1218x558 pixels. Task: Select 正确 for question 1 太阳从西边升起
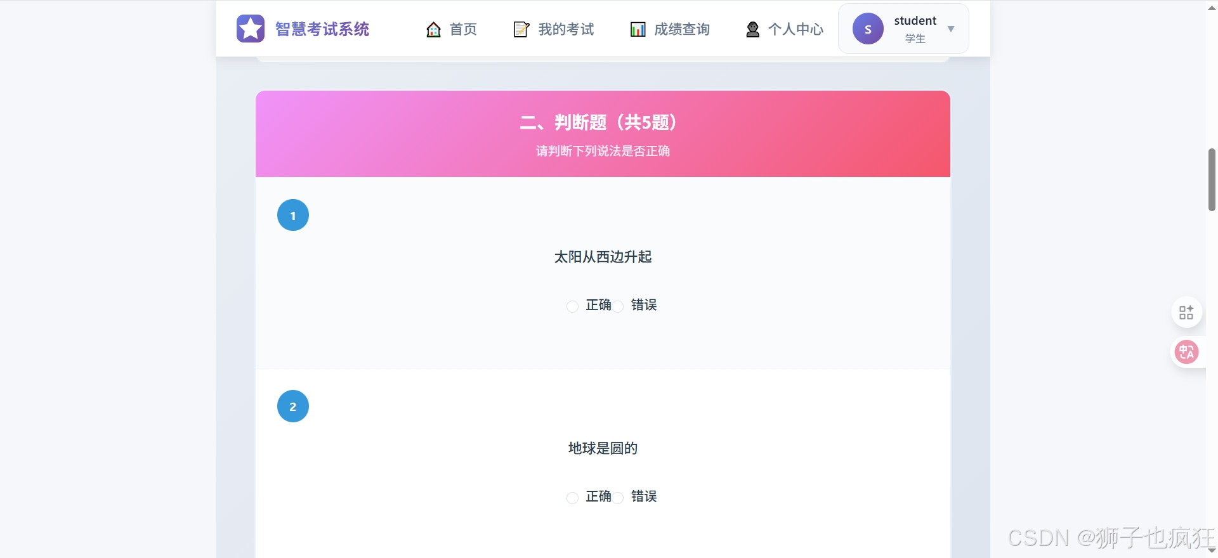[572, 306]
